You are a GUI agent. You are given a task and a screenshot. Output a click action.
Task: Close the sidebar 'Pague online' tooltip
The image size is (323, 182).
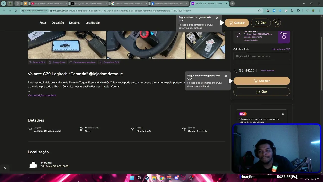(x=226, y=76)
